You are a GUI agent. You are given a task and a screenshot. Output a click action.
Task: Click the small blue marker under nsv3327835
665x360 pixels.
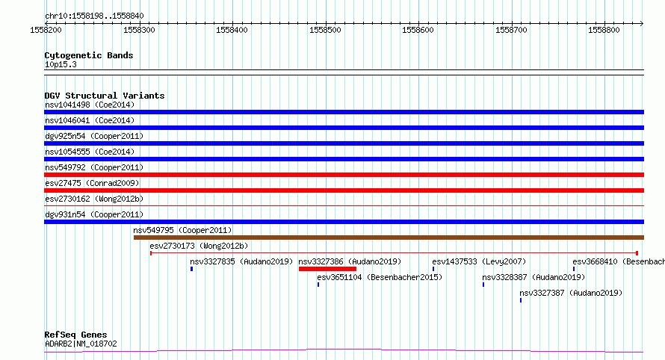coord(192,269)
